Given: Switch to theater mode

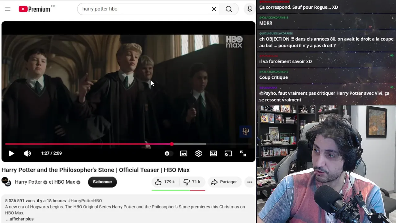Looking at the screenshot, I should (x=213, y=153).
